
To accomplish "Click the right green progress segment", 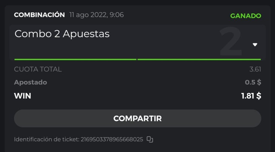I will point(199,59).
